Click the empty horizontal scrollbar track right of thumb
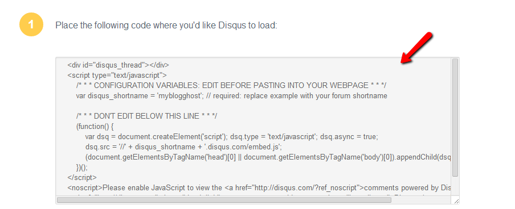Image resolution: width=515 pixels, height=209 pixels. tap(422, 200)
